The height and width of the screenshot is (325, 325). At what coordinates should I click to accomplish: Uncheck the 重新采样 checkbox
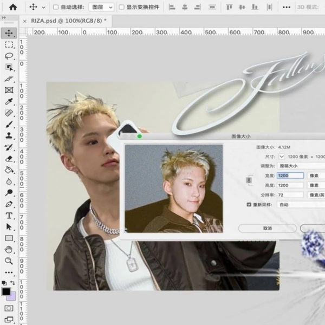pyautogui.click(x=249, y=205)
